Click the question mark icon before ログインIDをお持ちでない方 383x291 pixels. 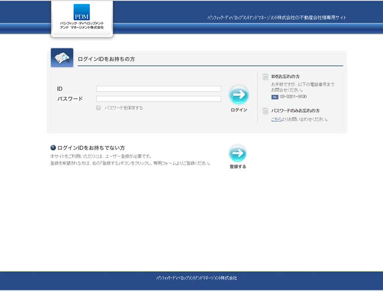(x=53, y=147)
